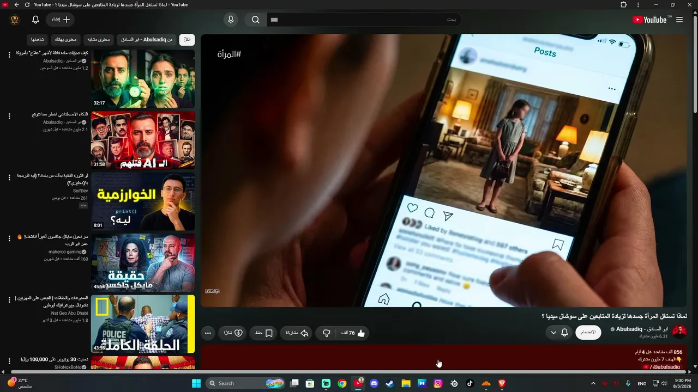
Task: Click the شكرًا thanks button
Action: (233, 333)
